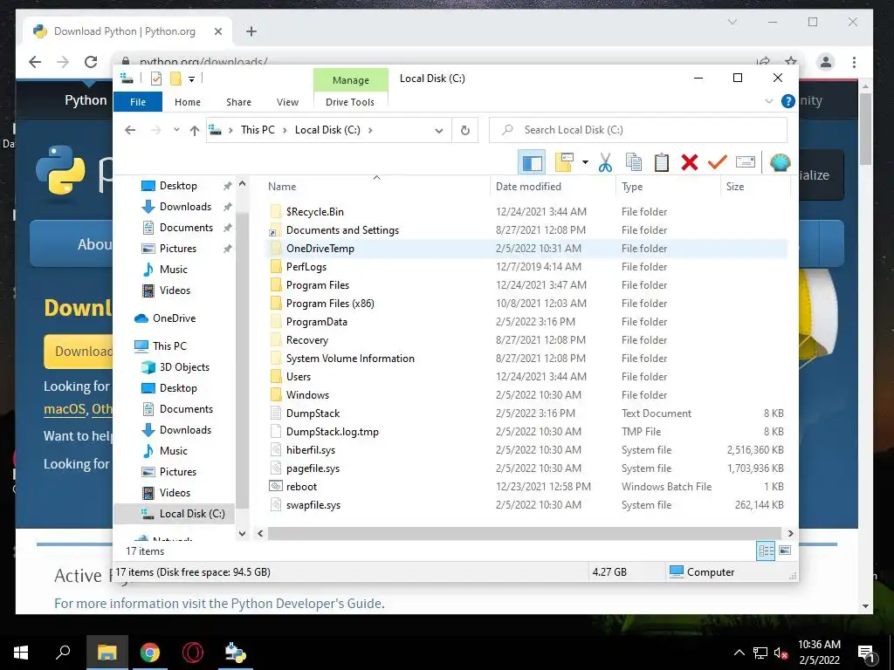Expand the dropdown arrow next to folder options icon

tap(585, 163)
